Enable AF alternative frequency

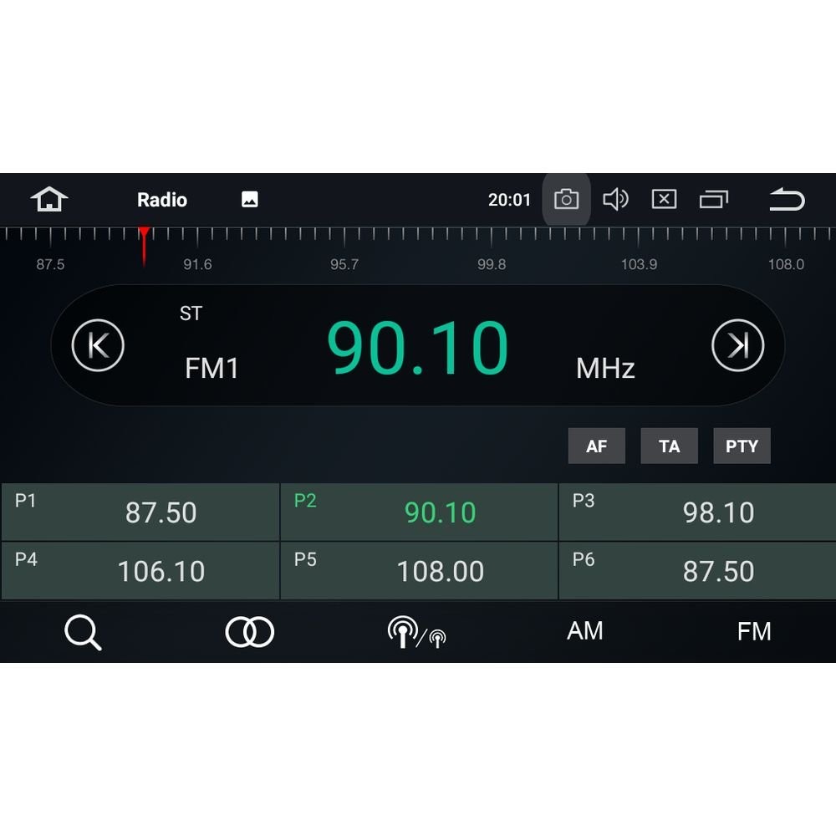pyautogui.click(x=596, y=446)
